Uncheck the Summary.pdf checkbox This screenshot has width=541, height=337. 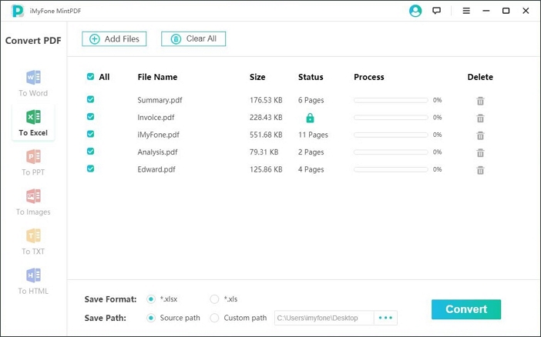click(90, 99)
